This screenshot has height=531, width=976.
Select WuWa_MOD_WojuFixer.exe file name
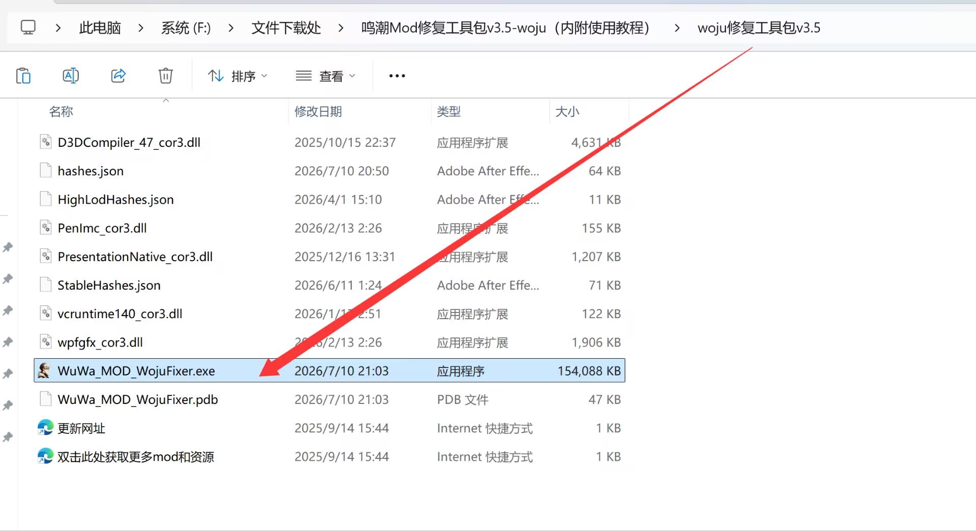[x=136, y=371]
